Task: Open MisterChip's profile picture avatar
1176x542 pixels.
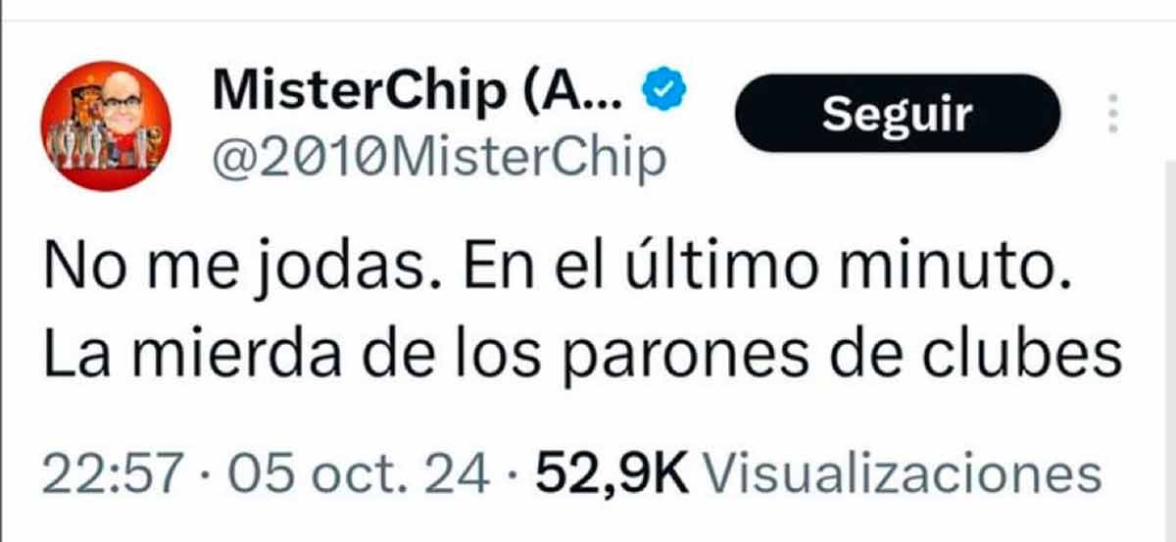Action: point(107,124)
